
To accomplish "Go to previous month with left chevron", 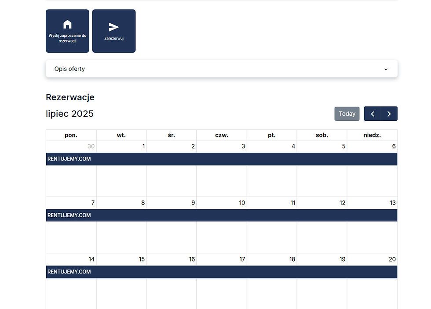I will 373,114.
